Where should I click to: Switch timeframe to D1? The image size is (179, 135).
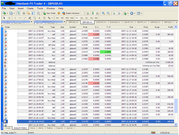87,18
